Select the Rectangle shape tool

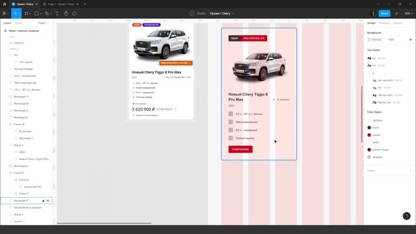click(x=36, y=14)
